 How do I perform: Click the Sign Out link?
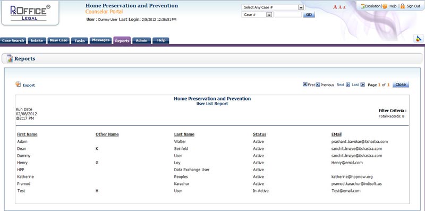click(x=413, y=6)
